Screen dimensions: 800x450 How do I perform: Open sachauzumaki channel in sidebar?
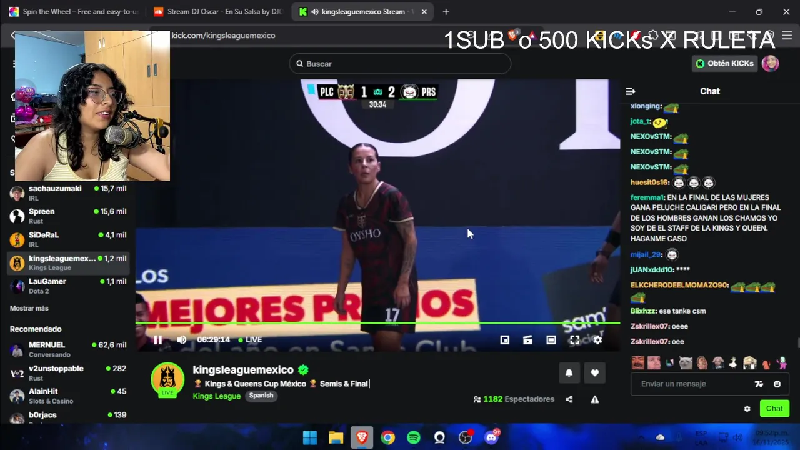pyautogui.click(x=69, y=192)
